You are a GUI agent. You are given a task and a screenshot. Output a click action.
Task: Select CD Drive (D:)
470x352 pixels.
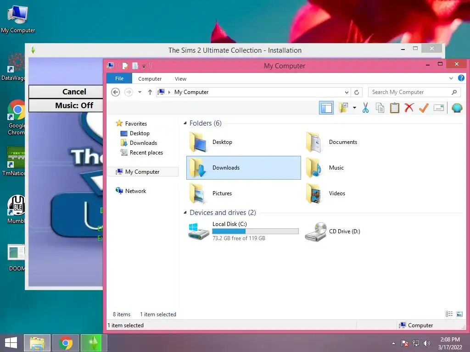tap(360, 231)
